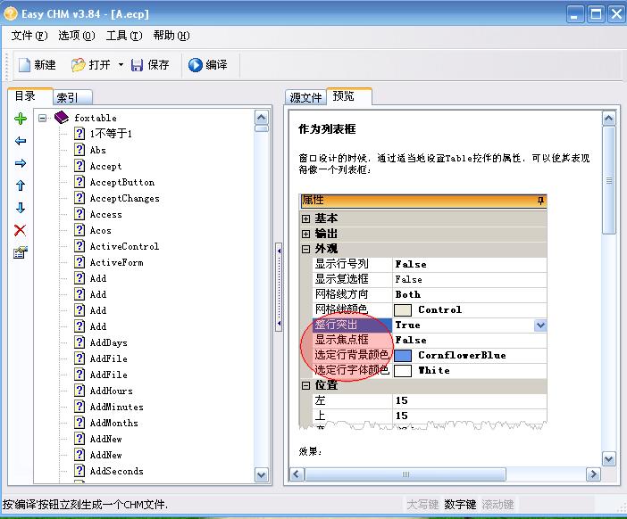Click the White color swatch
The height and width of the screenshot is (519, 627).
(x=403, y=371)
